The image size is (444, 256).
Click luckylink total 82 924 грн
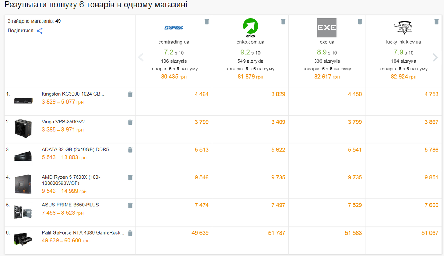403,77
